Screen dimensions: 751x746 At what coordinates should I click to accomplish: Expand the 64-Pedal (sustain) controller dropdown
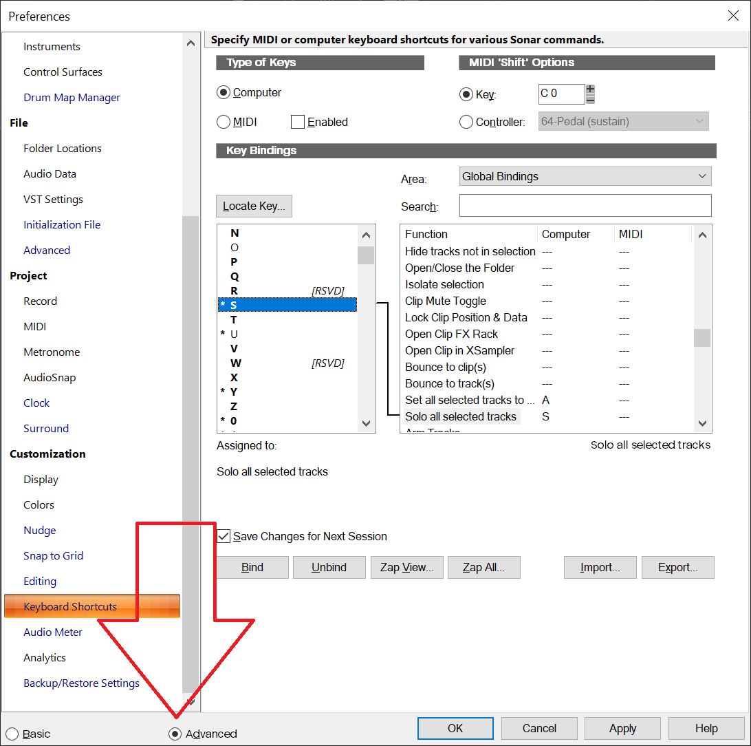tap(624, 122)
